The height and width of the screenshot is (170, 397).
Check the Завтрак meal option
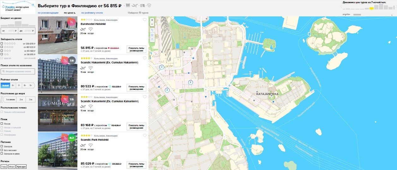(x=2, y=146)
